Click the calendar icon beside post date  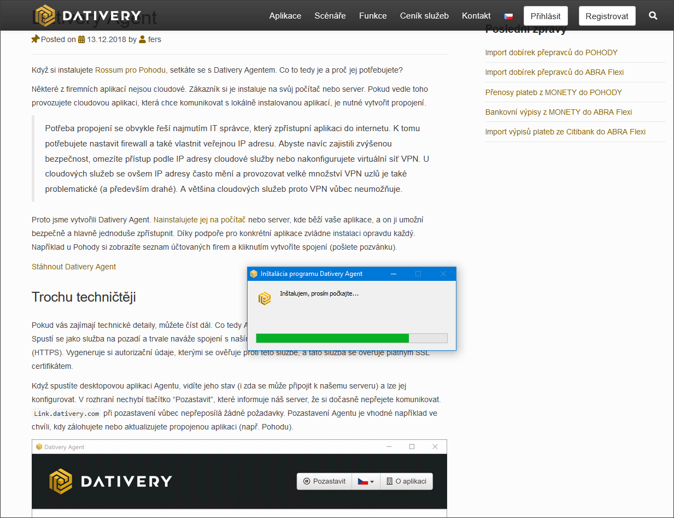tap(81, 39)
